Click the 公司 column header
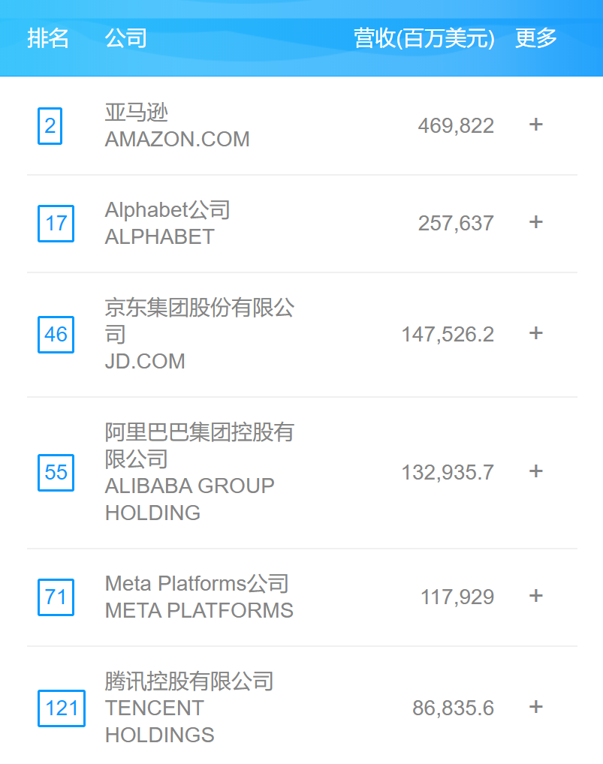The image size is (603, 764). [125, 38]
